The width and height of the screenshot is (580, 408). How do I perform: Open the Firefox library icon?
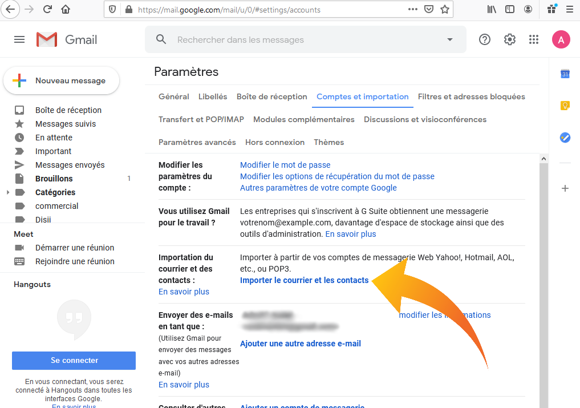(x=492, y=9)
